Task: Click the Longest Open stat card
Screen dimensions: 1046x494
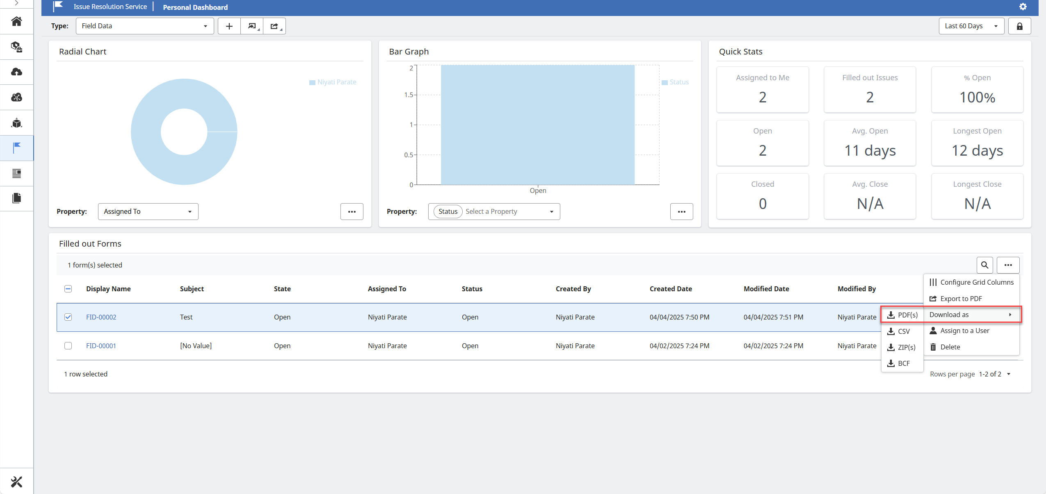Action: (977, 143)
